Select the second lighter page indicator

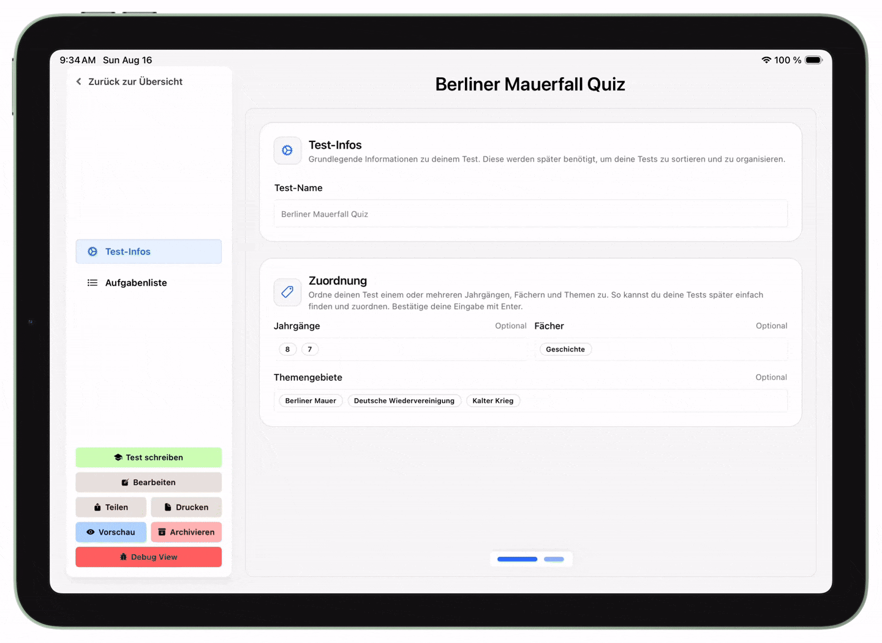pyautogui.click(x=554, y=559)
